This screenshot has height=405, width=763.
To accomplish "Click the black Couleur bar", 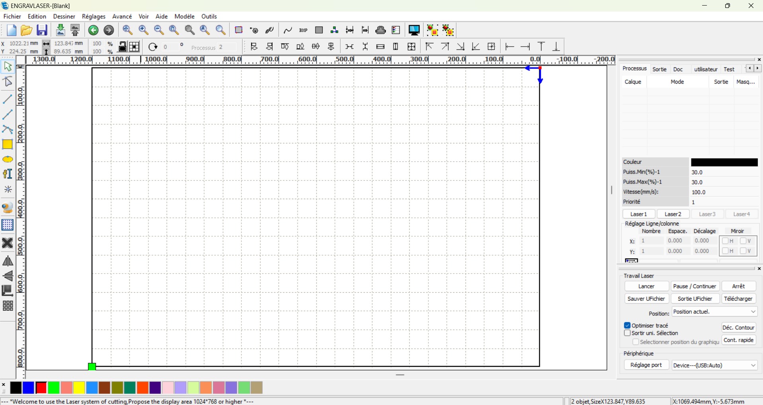I will [x=724, y=162].
